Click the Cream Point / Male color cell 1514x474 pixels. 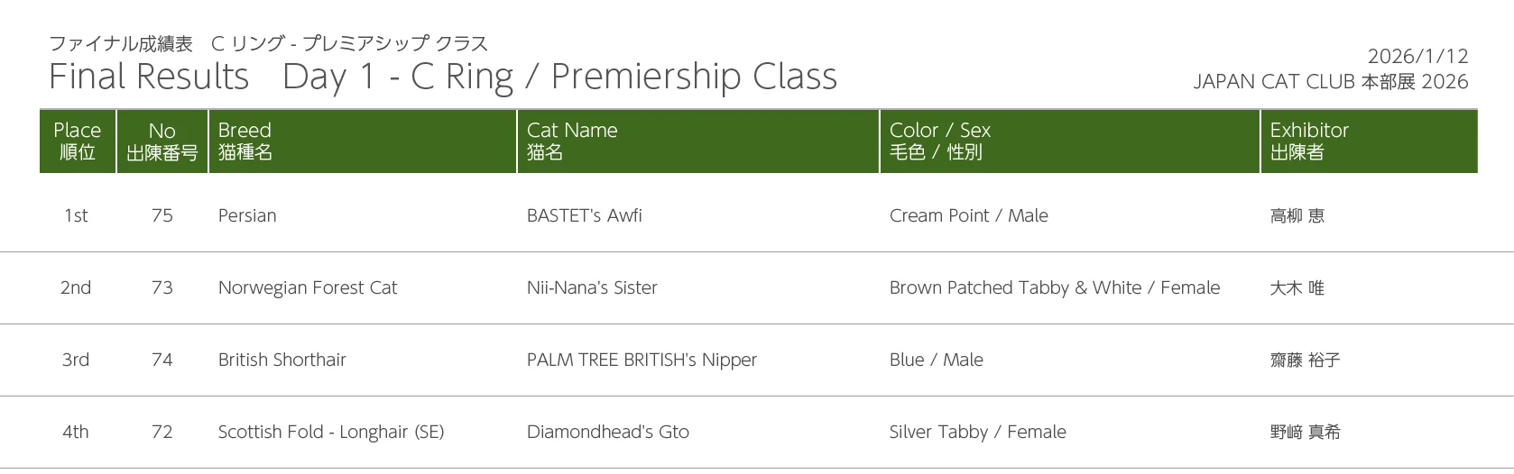click(x=969, y=215)
